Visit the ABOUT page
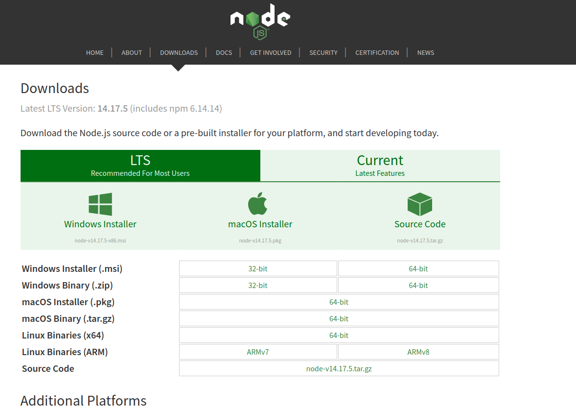The width and height of the screenshot is (576, 410). tap(132, 52)
